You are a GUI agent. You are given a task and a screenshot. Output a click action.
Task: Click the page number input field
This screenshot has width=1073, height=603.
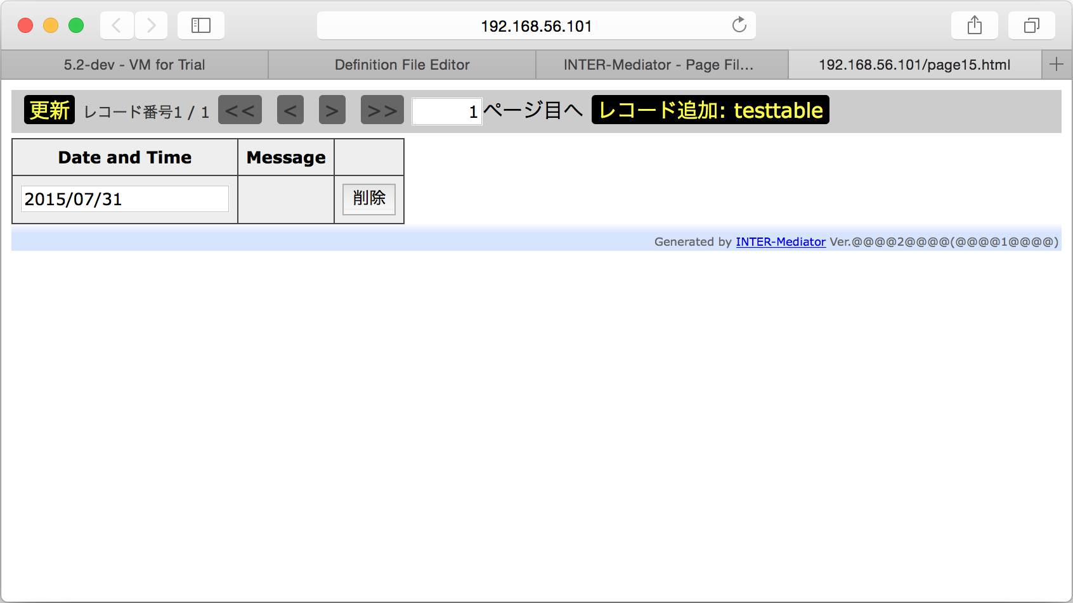click(447, 111)
